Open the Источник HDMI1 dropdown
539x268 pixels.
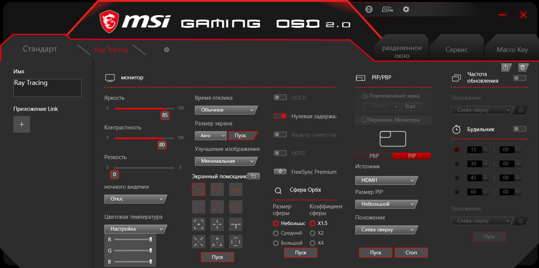tap(387, 181)
